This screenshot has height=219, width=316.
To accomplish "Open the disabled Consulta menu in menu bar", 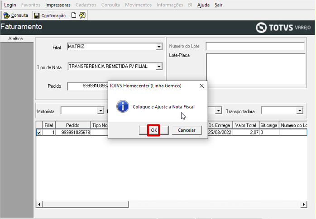I will click(x=110, y=5).
